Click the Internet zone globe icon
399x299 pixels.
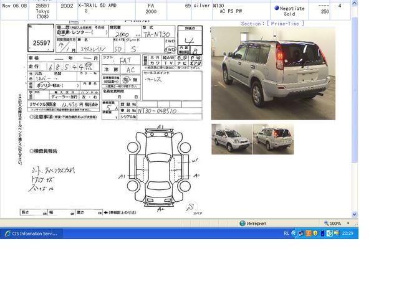(x=243, y=223)
